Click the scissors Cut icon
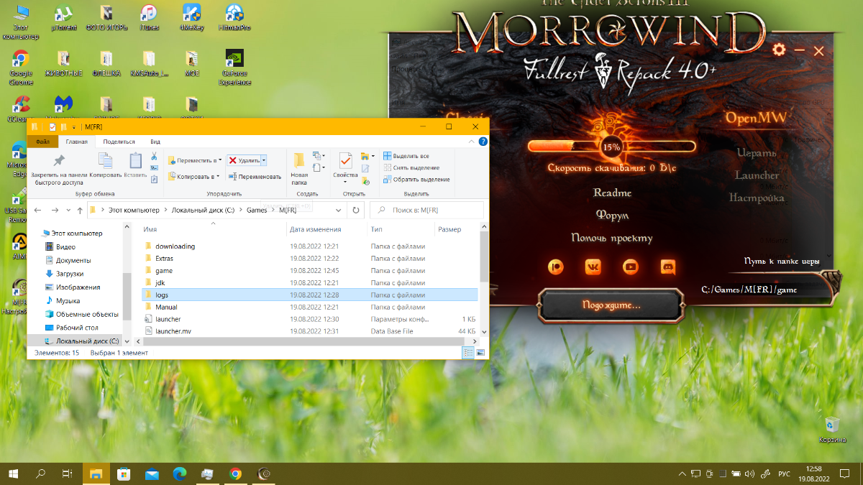The width and height of the screenshot is (863, 485). click(x=154, y=156)
